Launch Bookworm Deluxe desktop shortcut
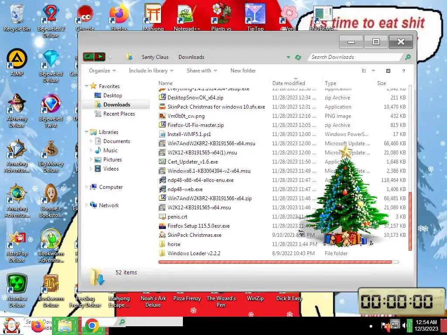 [x=51, y=290]
